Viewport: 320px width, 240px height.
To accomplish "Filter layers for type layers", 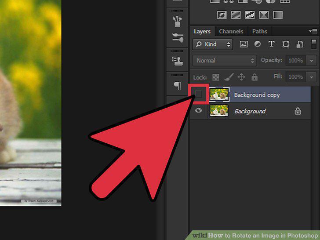I will [x=272, y=44].
